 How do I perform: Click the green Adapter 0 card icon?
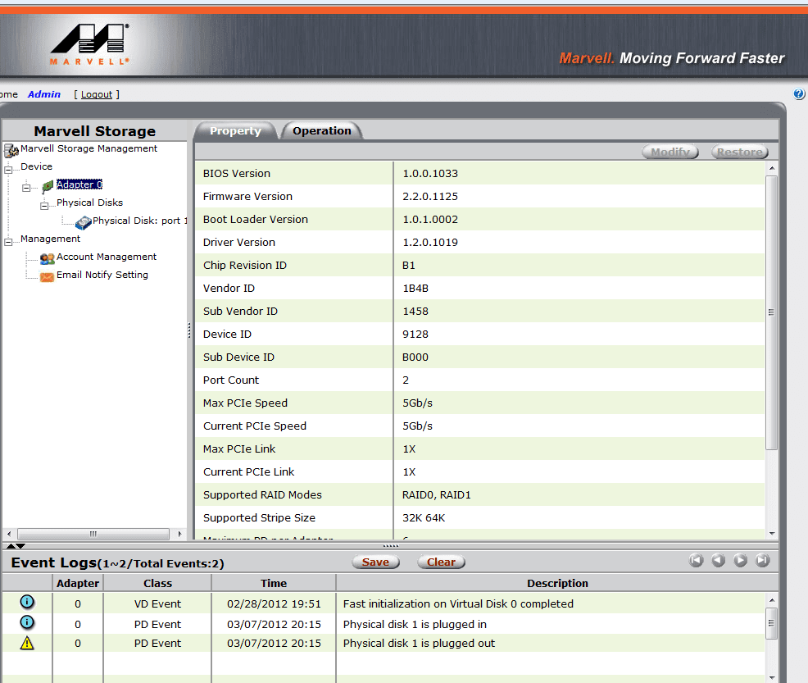[x=48, y=185]
